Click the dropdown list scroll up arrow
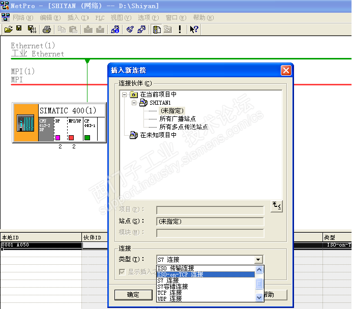 tap(259, 269)
